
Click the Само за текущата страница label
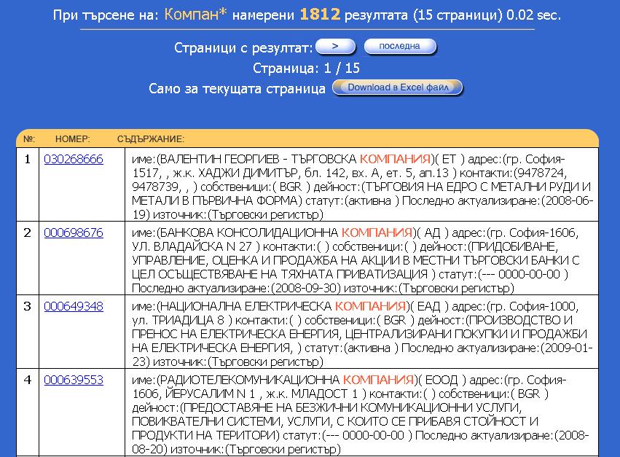coord(238,88)
